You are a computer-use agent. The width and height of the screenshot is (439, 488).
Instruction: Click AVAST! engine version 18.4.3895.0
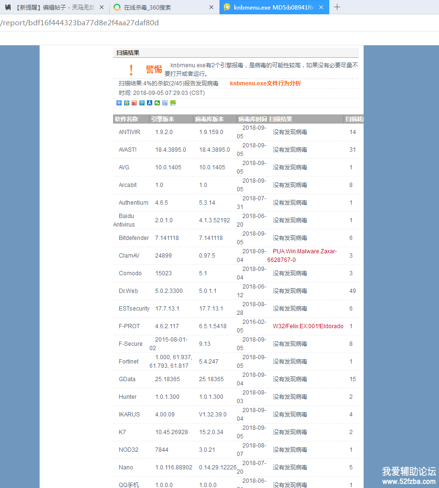(171, 150)
